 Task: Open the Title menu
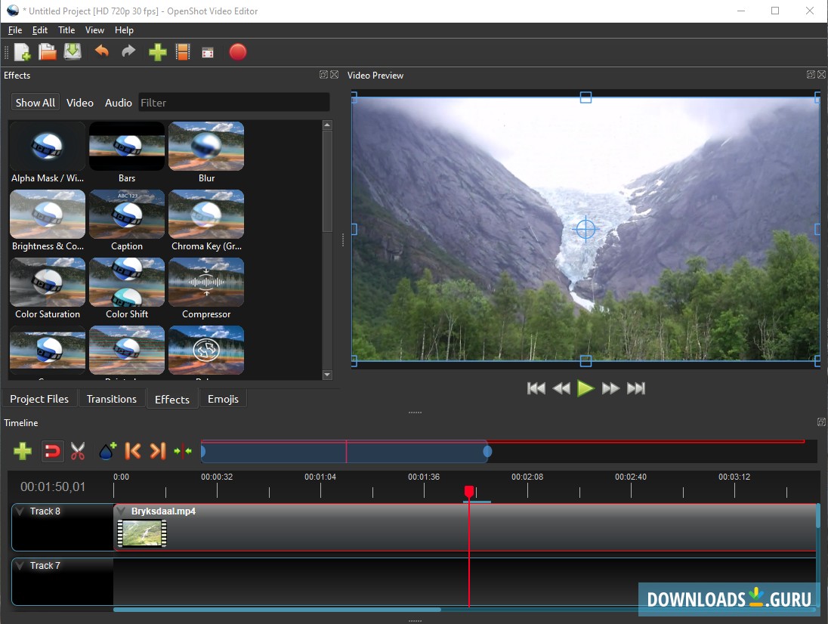[66, 30]
